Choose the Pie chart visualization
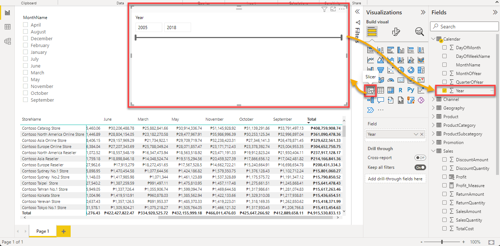Screen dimensions: 500x246 coord(401,69)
